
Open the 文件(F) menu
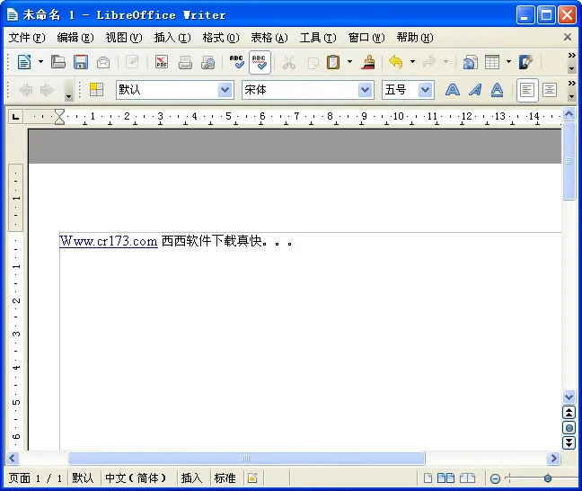pos(27,38)
